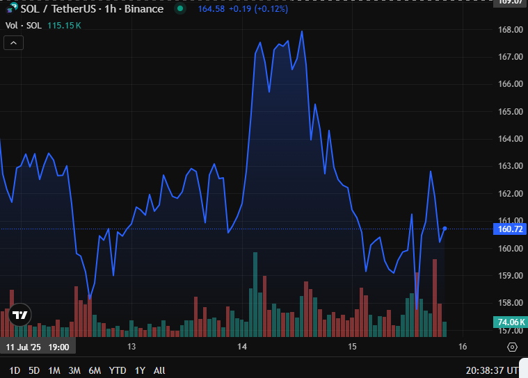The image size is (528, 378).
Task: Click the 16 date axis label
Action: pos(463,347)
